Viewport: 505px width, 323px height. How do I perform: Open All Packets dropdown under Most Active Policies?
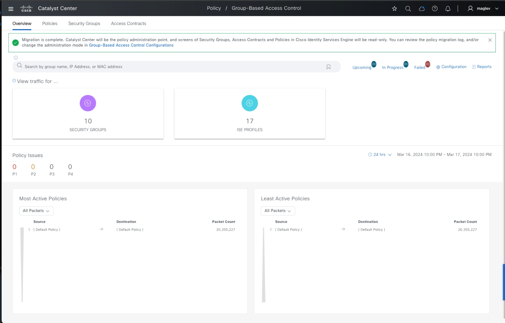coord(36,211)
